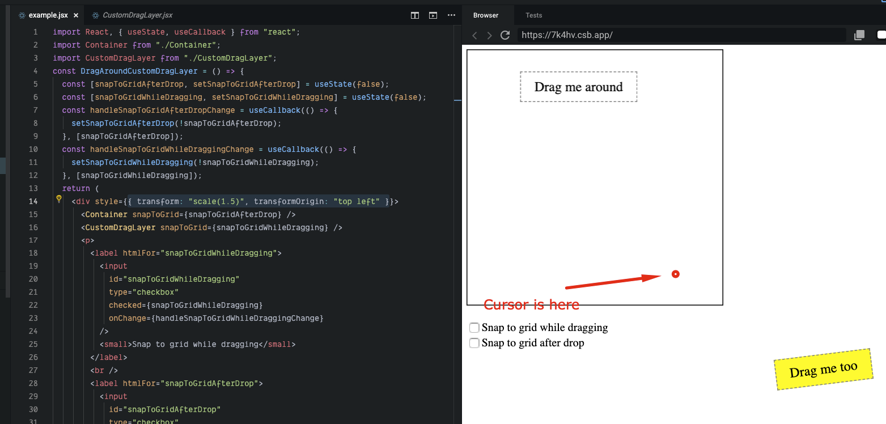Switch to the Tests tab
The image size is (886, 424).
pos(533,15)
